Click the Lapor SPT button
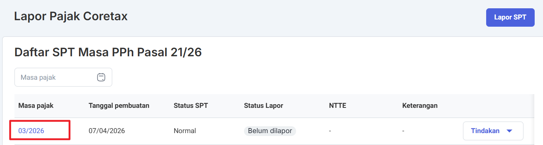 click(510, 17)
